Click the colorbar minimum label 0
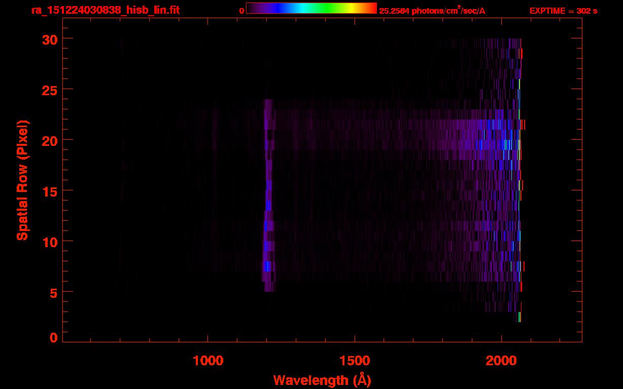The height and width of the screenshot is (389, 623). click(x=242, y=11)
